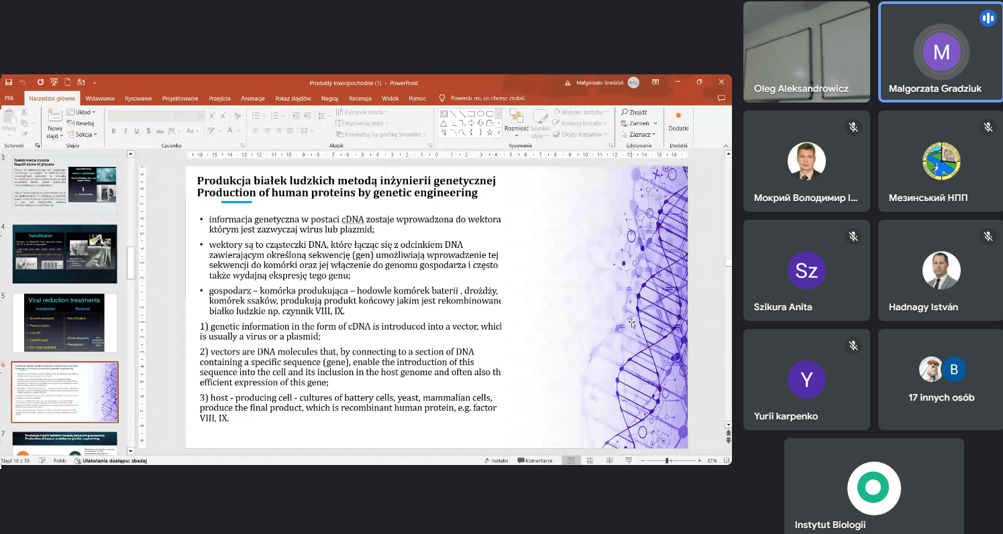Click Komentarze in status bar

535,460
